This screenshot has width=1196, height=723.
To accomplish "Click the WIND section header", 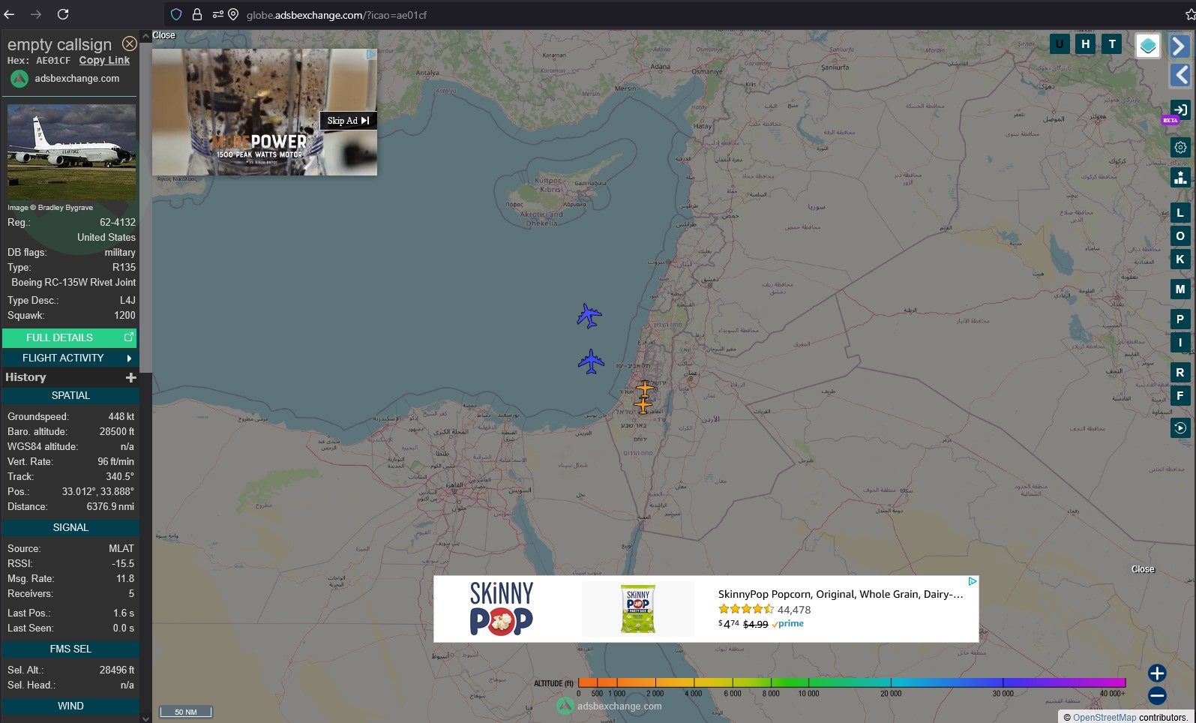I will 70,706.
